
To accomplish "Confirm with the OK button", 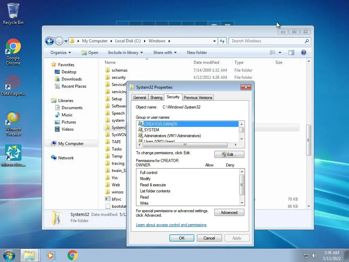I will pyautogui.click(x=182, y=238).
